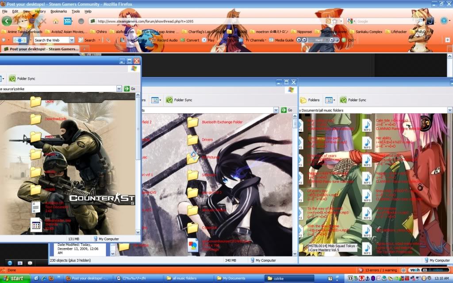This screenshot has width=453, height=283.
Task: Open the Nipponsei bookmark folder
Action: (x=302, y=32)
